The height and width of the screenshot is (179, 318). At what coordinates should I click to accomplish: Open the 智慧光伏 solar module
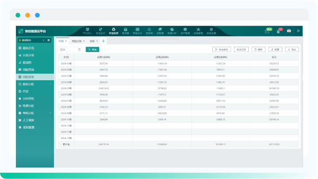click(137, 31)
